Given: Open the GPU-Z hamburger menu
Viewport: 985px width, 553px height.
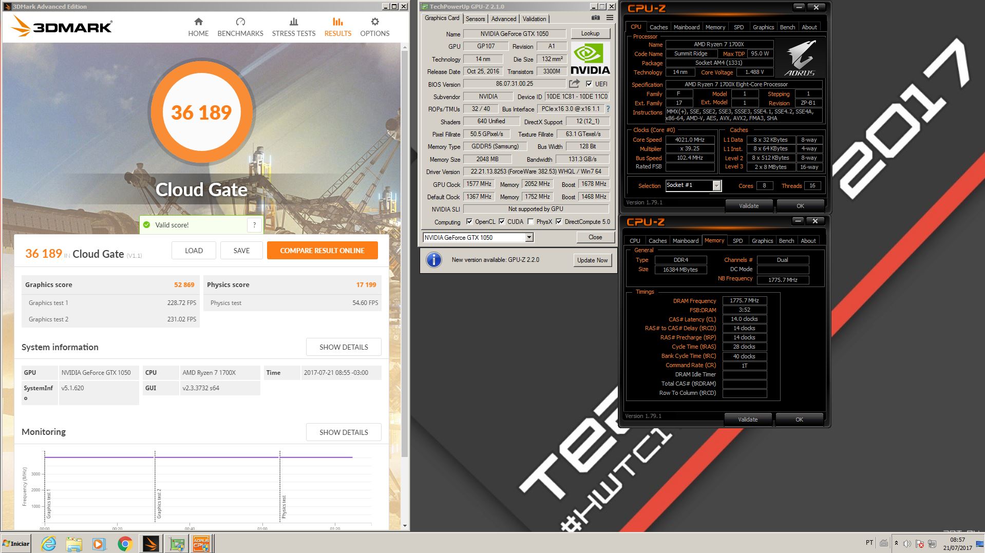Looking at the screenshot, I should pyautogui.click(x=610, y=18).
